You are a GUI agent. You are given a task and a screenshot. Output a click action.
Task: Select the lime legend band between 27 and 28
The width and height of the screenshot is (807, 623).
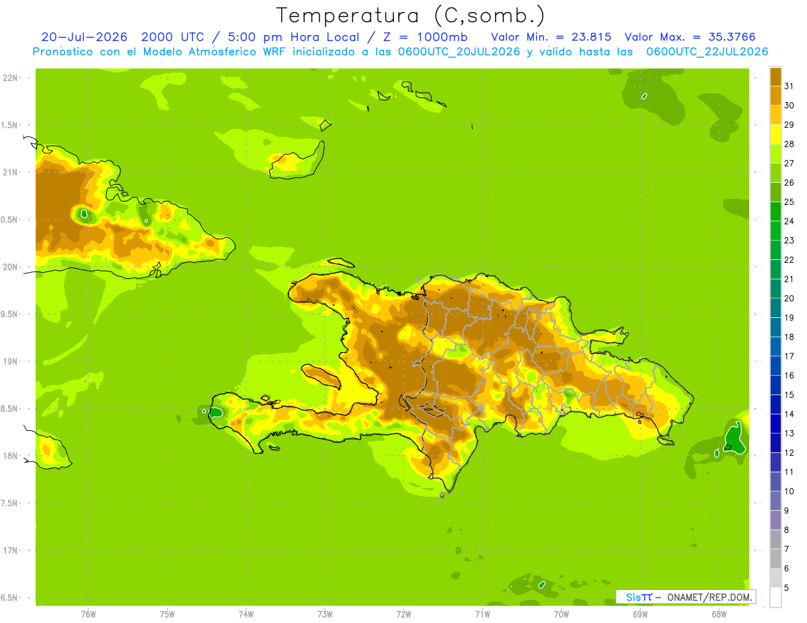pos(775,153)
